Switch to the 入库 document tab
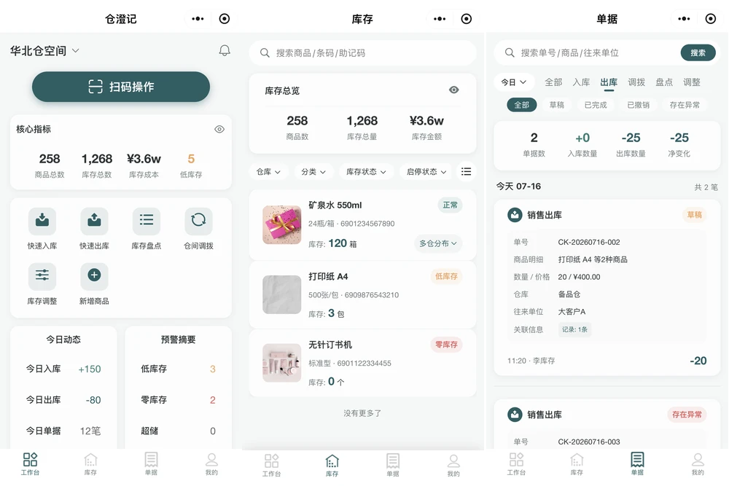The image size is (729, 486). click(x=581, y=82)
